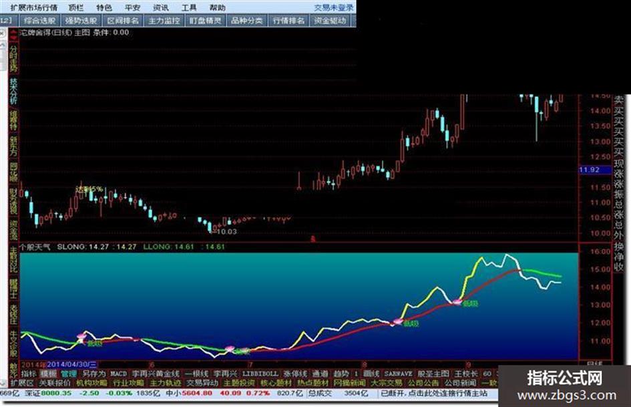This screenshot has width=631, height=407.
Task: Click the 10.03 low price label on chart
Action: [x=226, y=232]
